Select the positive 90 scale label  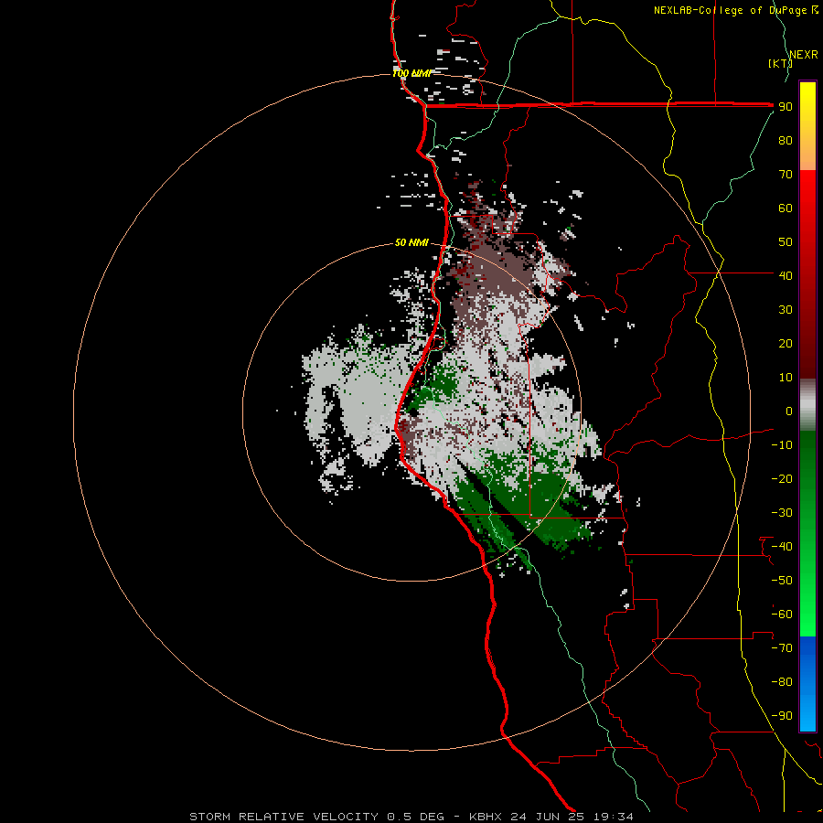(x=786, y=107)
